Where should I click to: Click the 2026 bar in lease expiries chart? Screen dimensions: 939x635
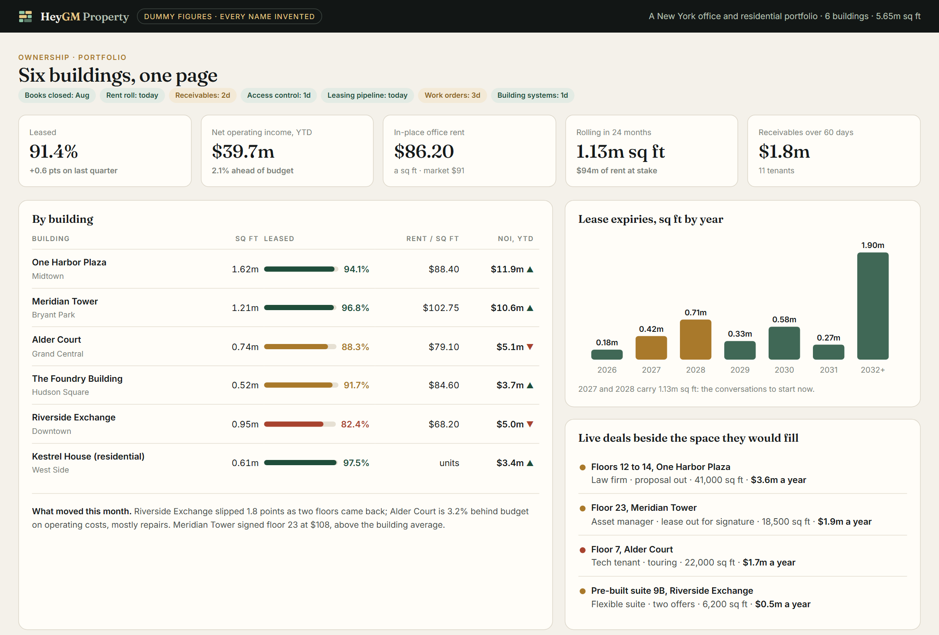(607, 354)
